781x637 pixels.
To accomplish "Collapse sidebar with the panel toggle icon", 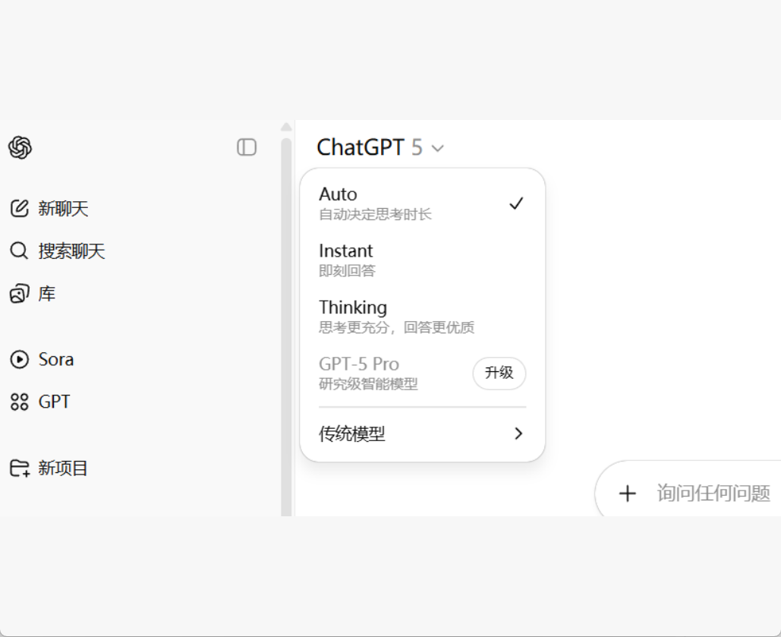I will pyautogui.click(x=247, y=147).
